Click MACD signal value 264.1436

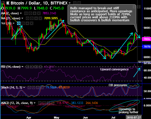[92, 103]
